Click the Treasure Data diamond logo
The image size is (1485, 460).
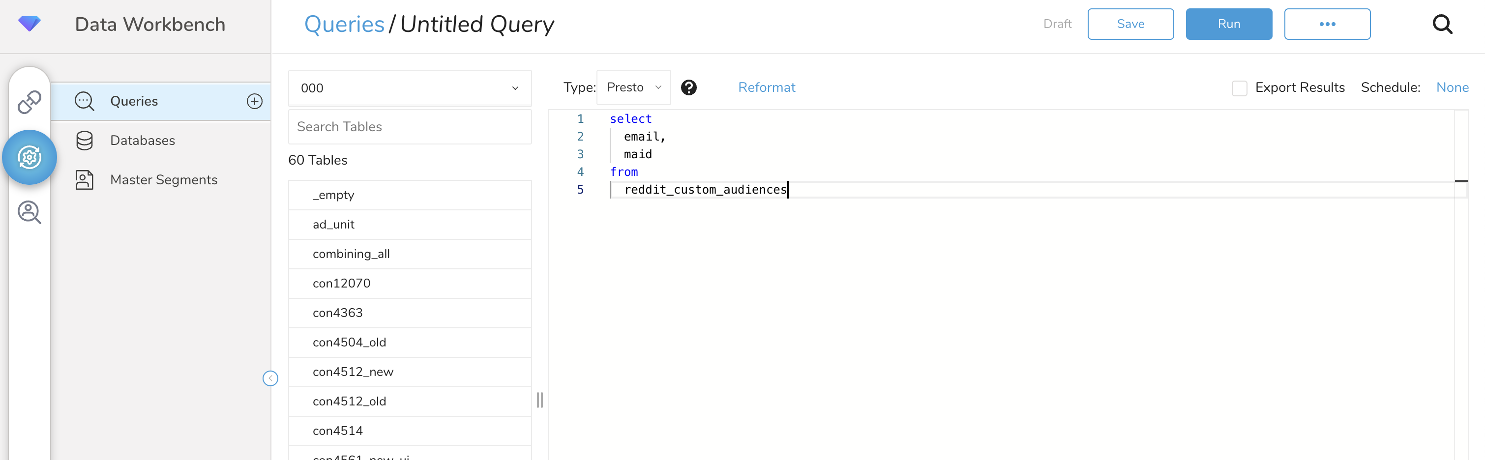click(x=30, y=24)
